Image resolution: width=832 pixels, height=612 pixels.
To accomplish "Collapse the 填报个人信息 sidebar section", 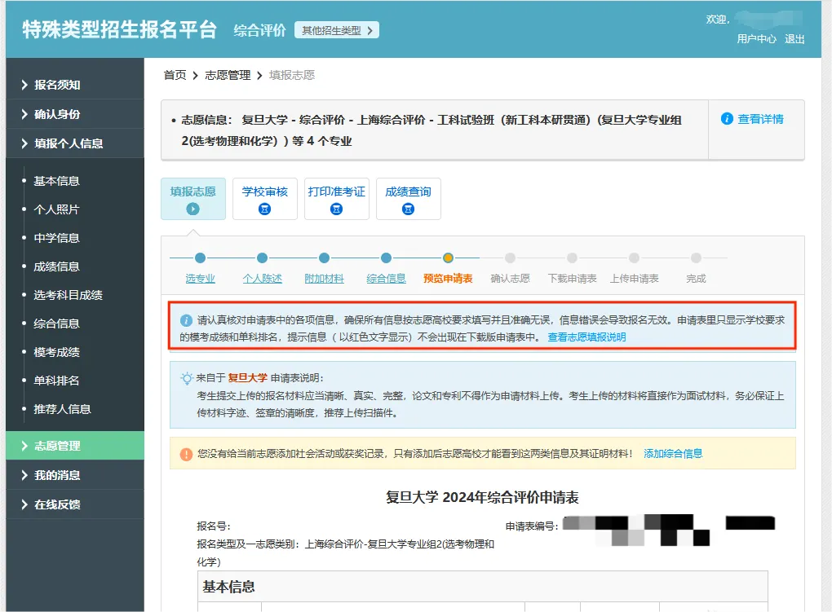I will [x=69, y=143].
